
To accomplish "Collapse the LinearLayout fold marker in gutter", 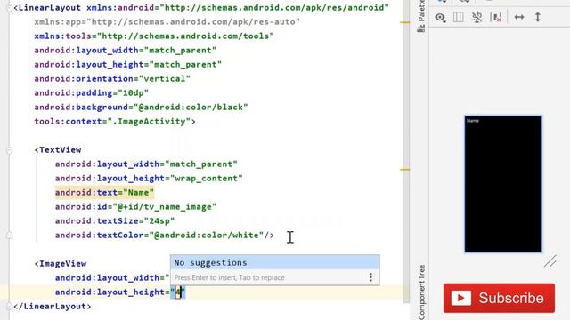I will click(x=10, y=8).
